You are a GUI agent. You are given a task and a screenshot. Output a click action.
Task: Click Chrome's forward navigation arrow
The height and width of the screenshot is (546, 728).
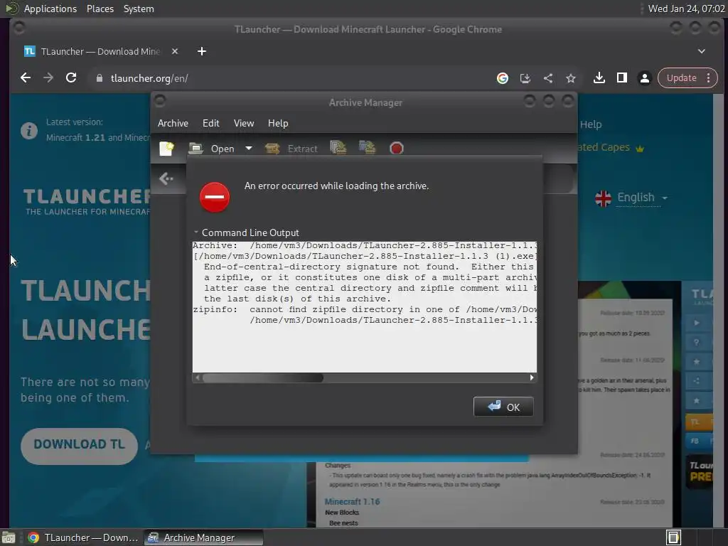(x=48, y=78)
